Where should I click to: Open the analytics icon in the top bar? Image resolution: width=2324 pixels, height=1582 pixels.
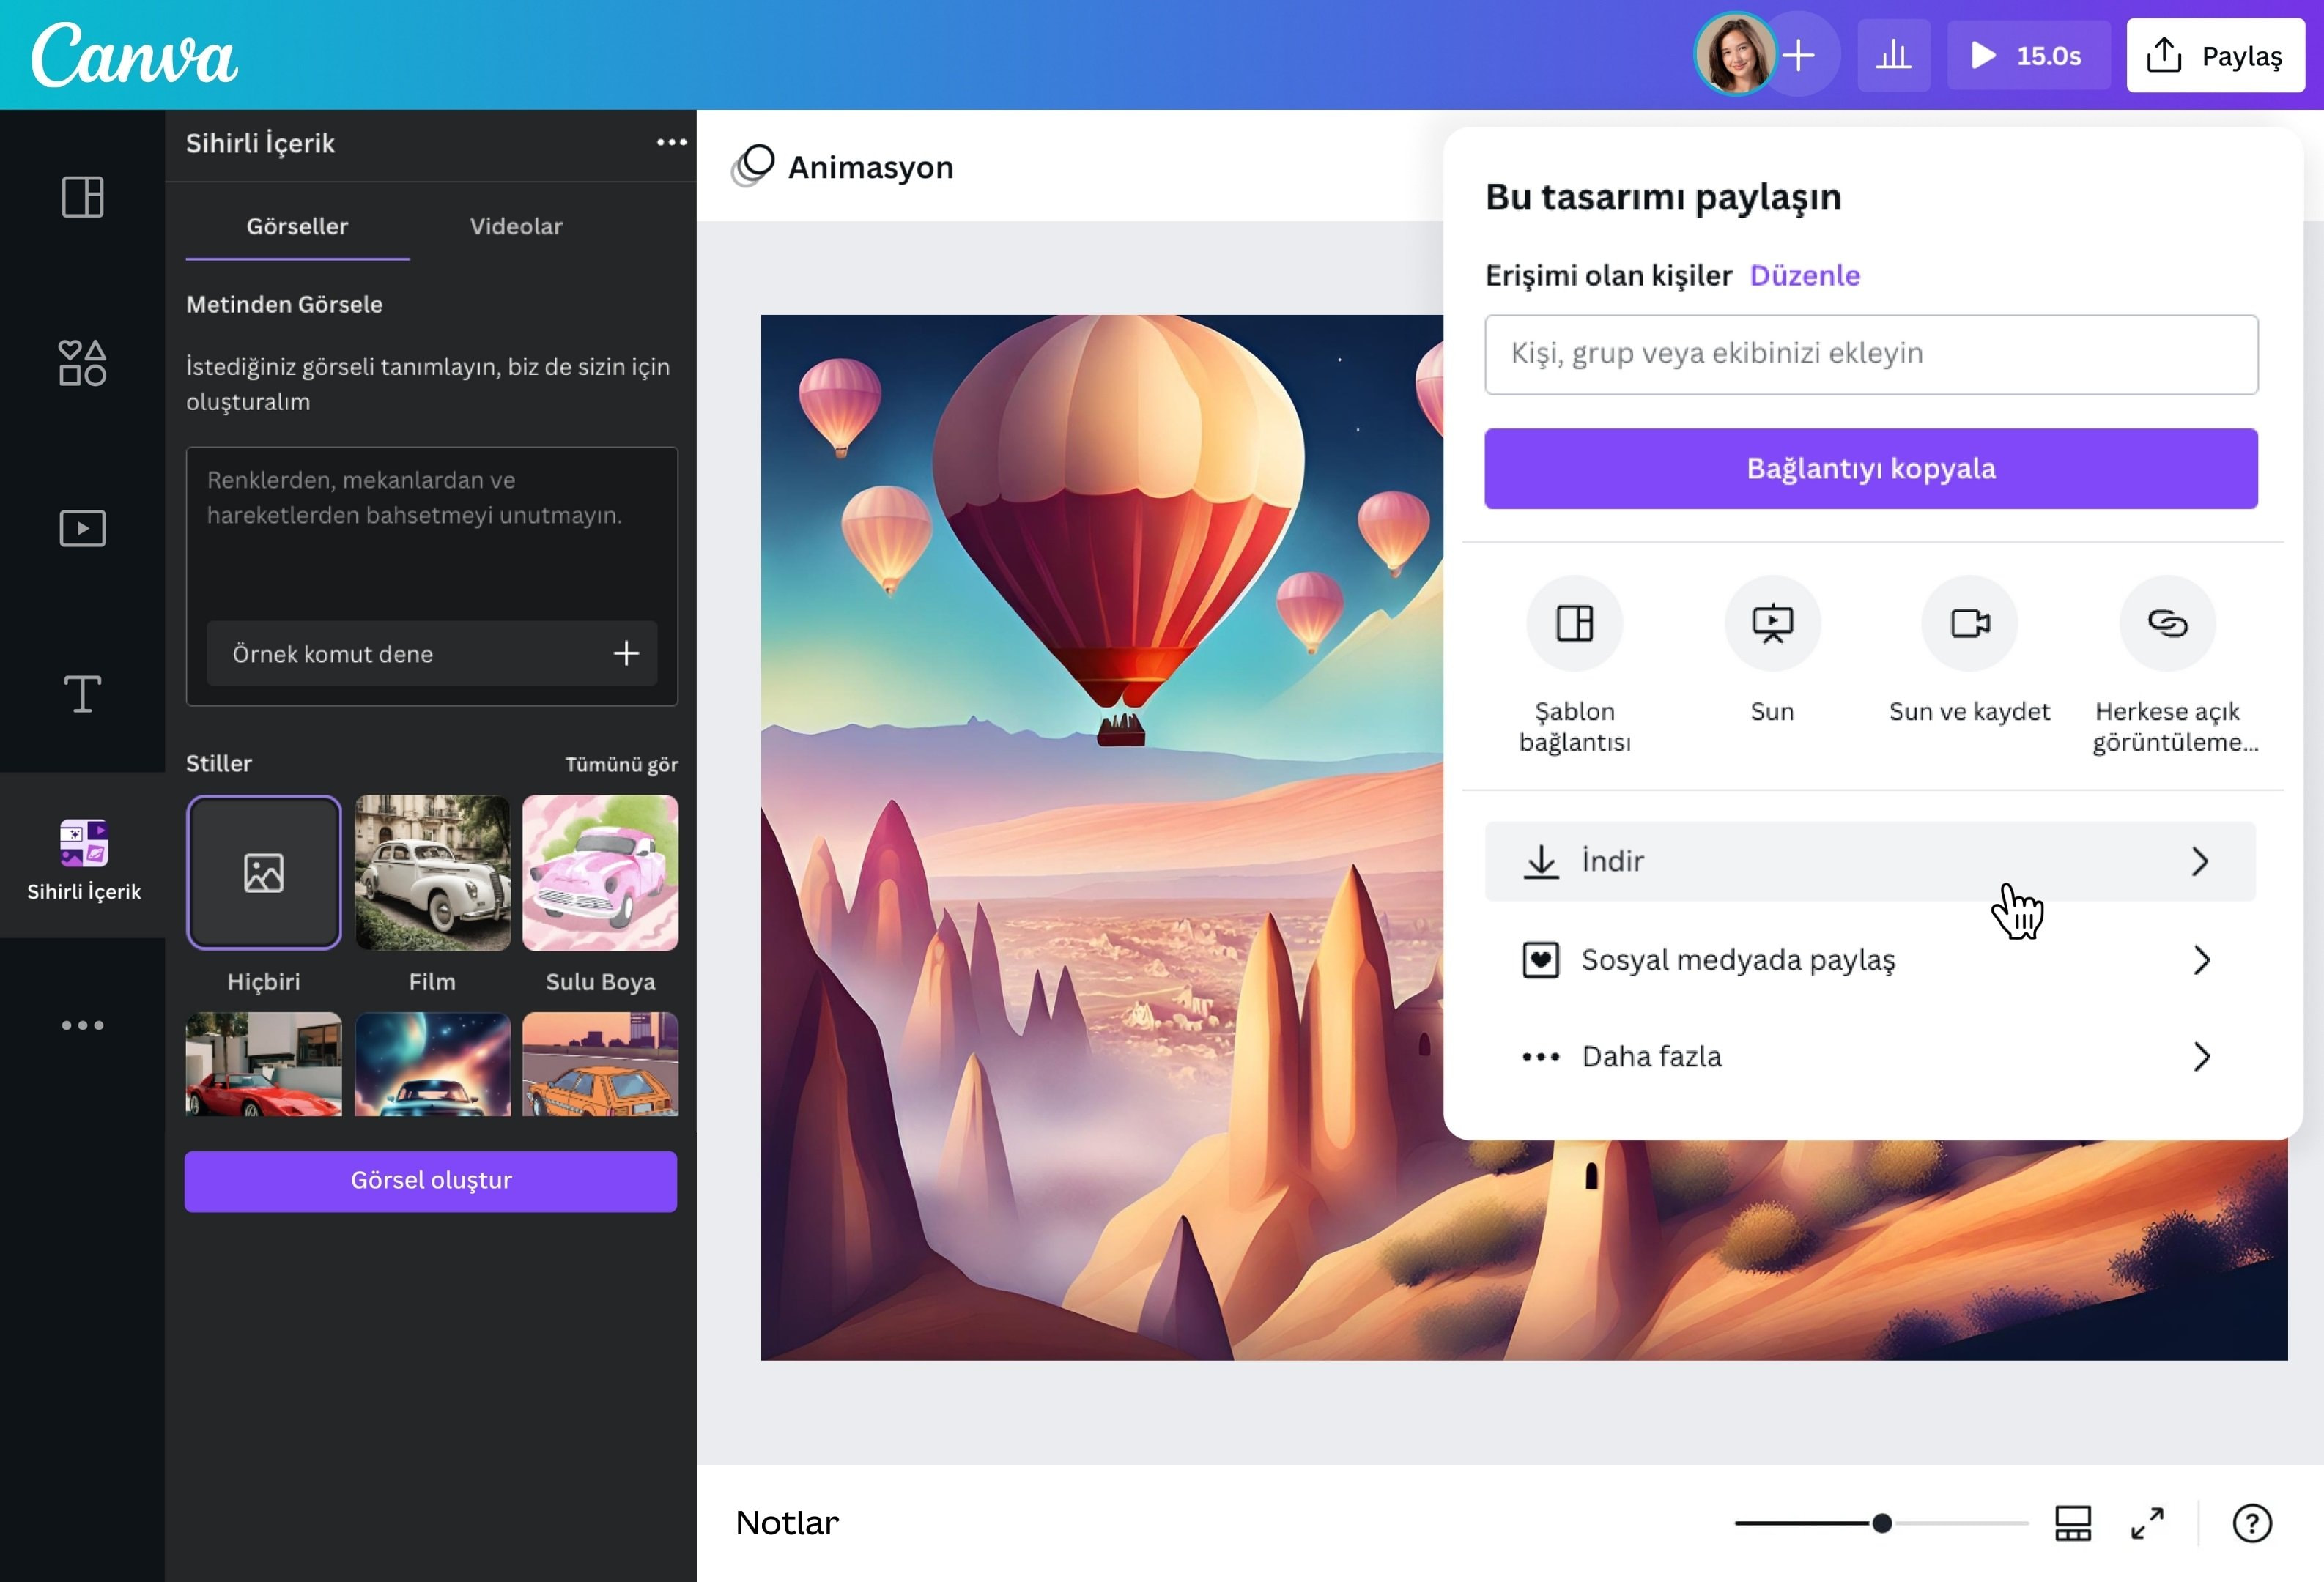click(x=1893, y=55)
